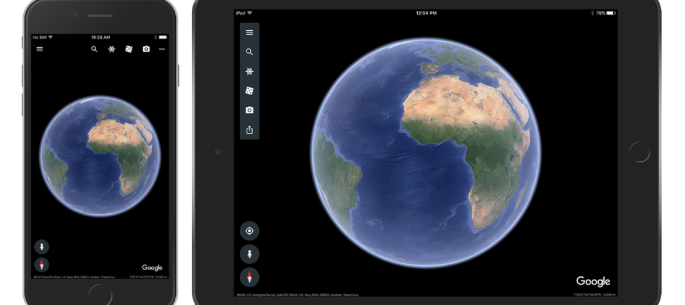Tap the compass button on iPhone
The image size is (685, 305).
(42, 265)
